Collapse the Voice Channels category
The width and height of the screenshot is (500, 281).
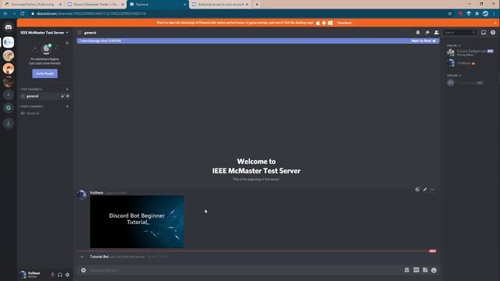tap(31, 106)
